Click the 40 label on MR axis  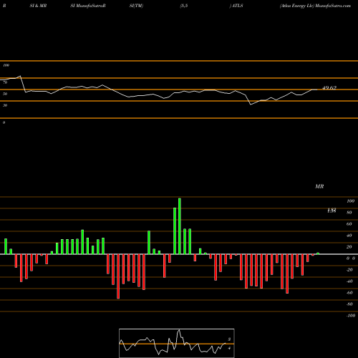(349, 236)
